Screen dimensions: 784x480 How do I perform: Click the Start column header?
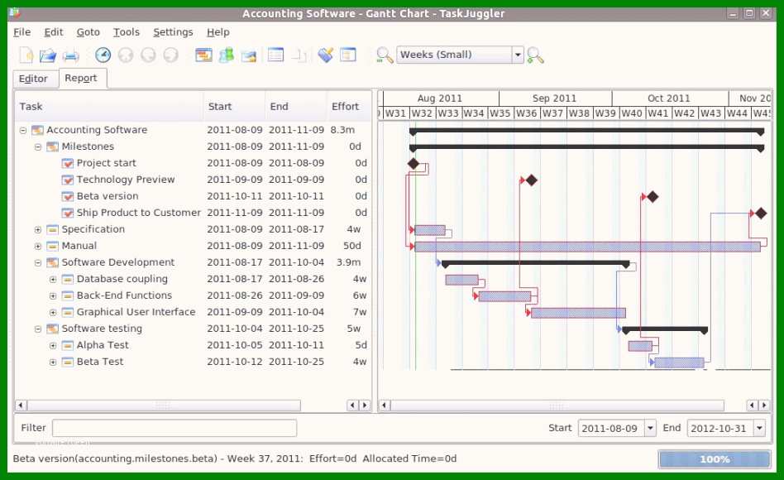(x=234, y=106)
